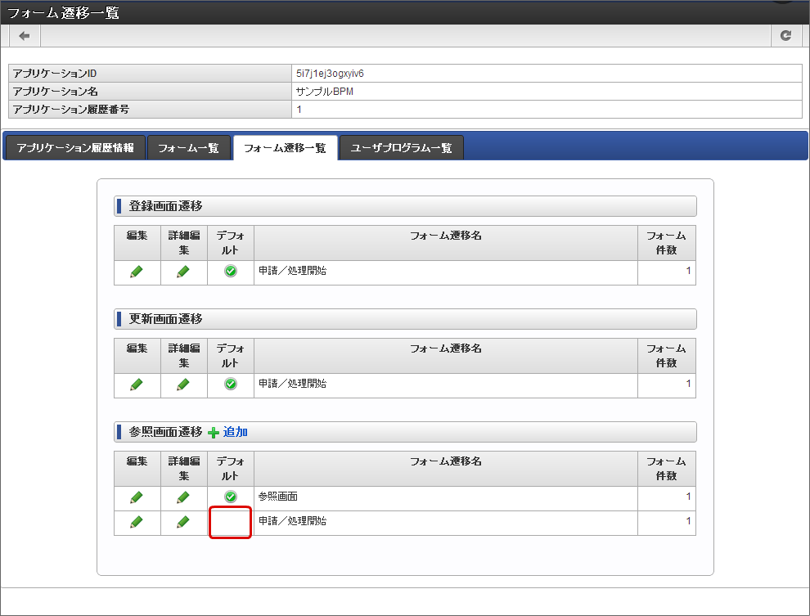Edit 申請/処理開始 in 更新画面遷移

click(137, 384)
